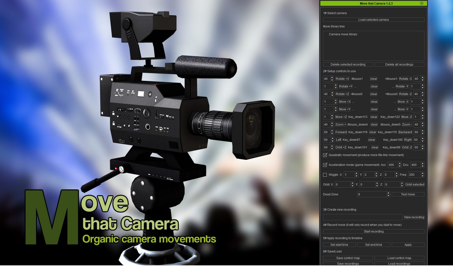Raise the Dead Zone value using up arrow
Image resolution: width=453 pixels, height=266 pixels.
[388, 193]
